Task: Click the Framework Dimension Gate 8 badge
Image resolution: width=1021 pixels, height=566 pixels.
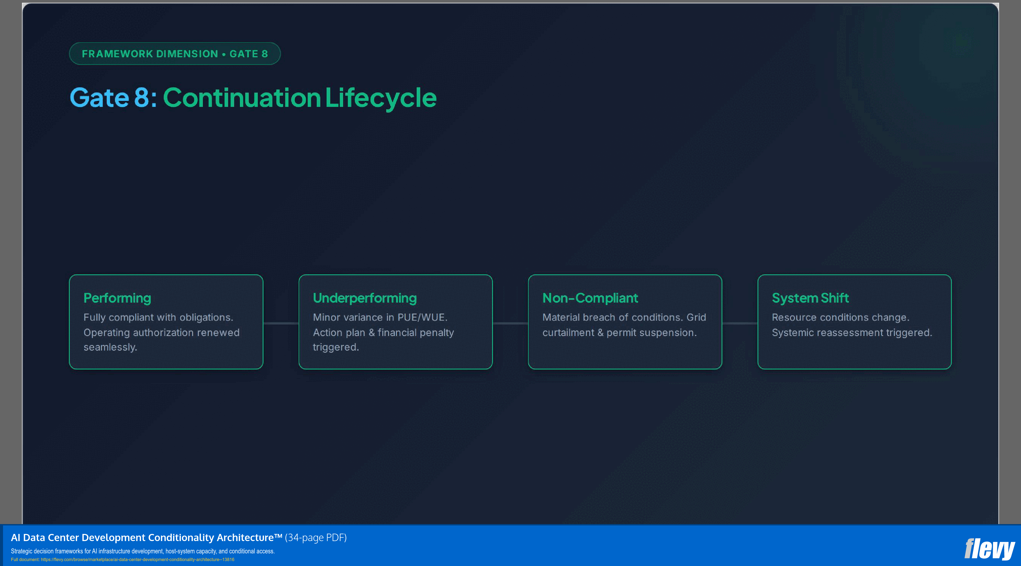Action: [x=175, y=53]
